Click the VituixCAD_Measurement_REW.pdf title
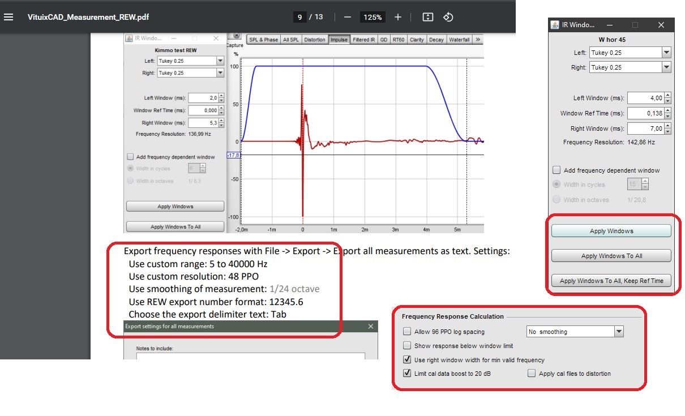 coord(88,17)
